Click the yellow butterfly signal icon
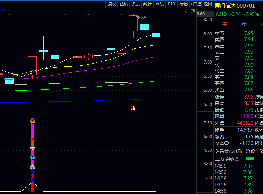Viewport: 263px width, 194px height. click(x=33, y=122)
